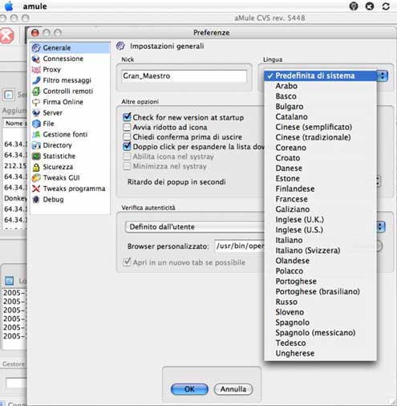Open the Apple menu
The height and width of the screenshot is (406, 397).
coord(9,6)
